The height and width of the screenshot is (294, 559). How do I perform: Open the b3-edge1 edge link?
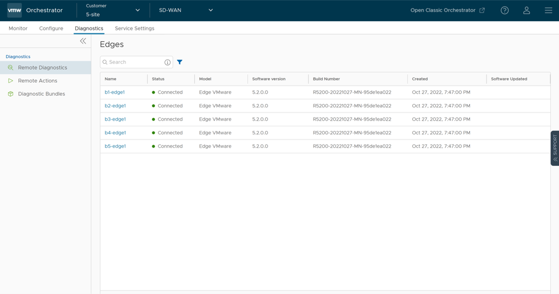coord(115,119)
